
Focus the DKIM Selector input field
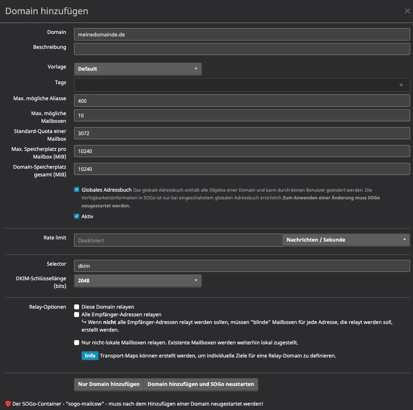(x=242, y=266)
